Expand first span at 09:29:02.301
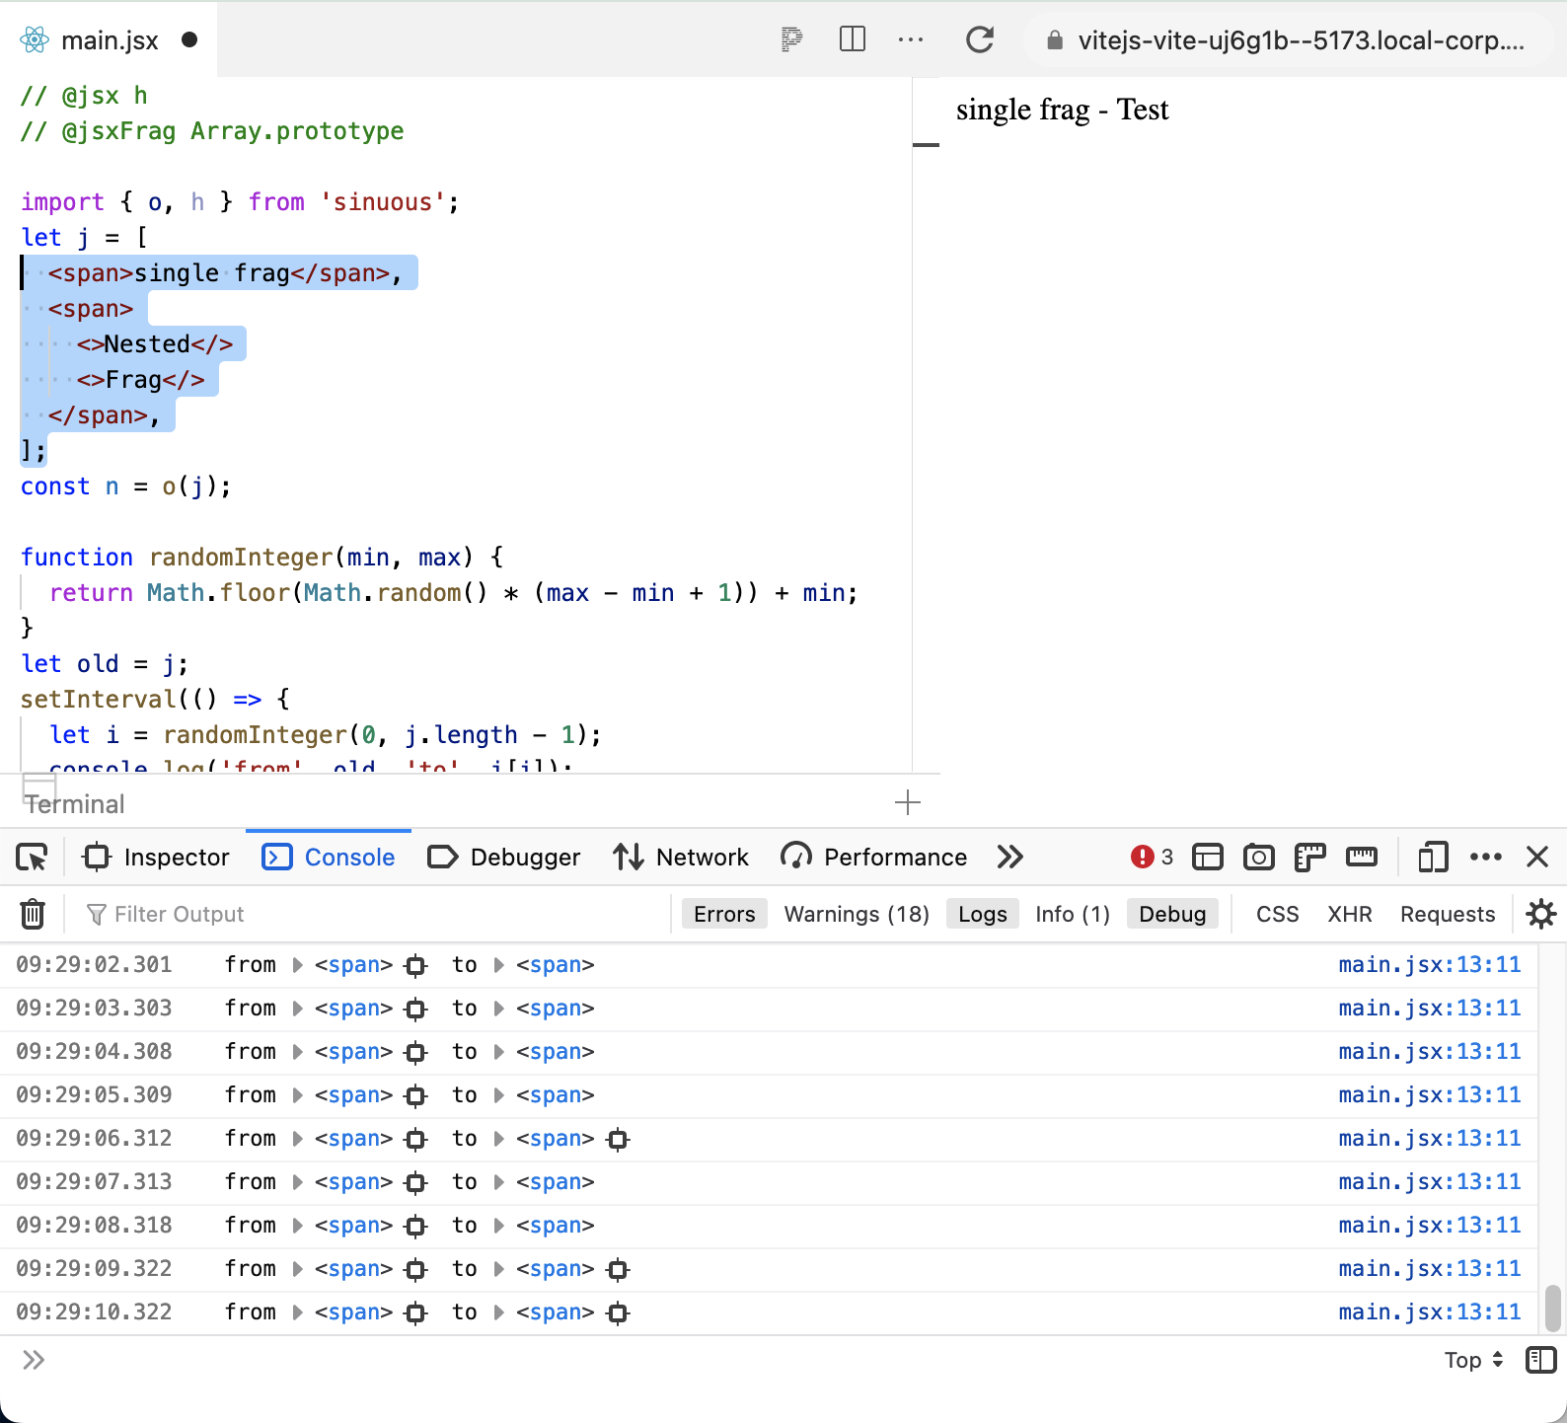 pyautogui.click(x=297, y=965)
